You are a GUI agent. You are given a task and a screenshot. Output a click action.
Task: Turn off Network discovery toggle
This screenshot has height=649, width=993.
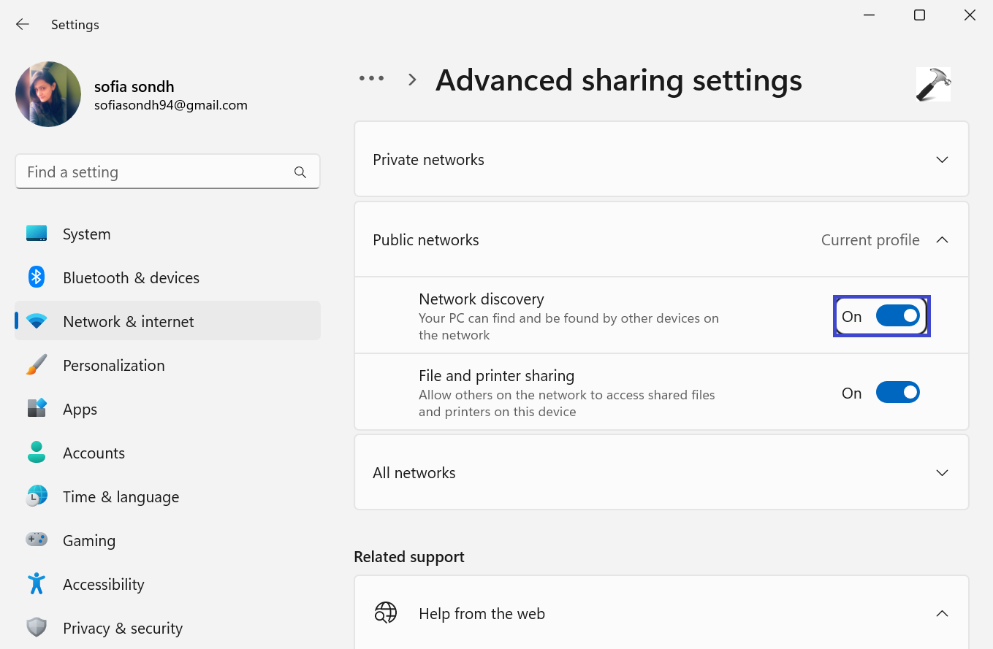(x=897, y=316)
